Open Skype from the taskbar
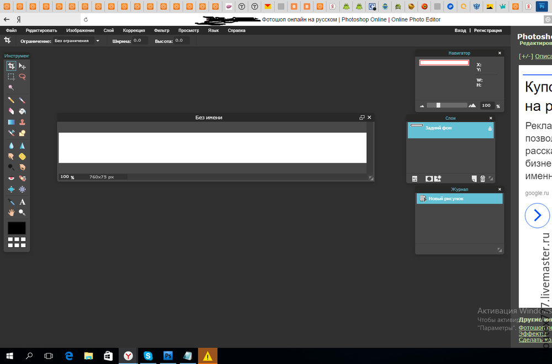The width and height of the screenshot is (552, 364). pyautogui.click(x=148, y=356)
